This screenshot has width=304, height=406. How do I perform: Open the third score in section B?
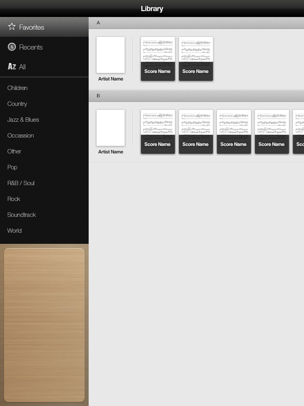click(x=234, y=132)
